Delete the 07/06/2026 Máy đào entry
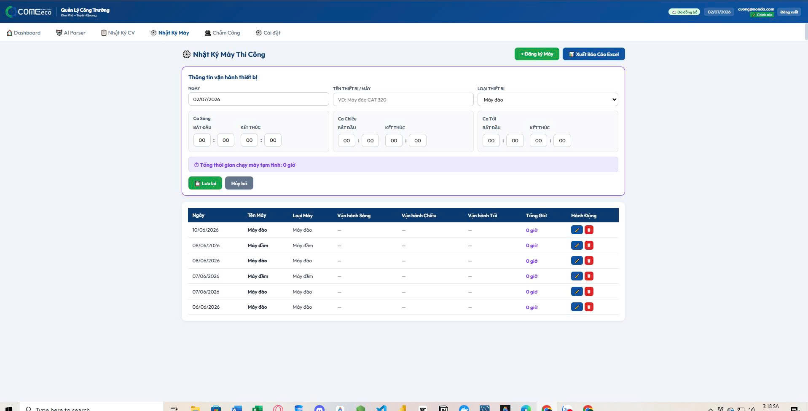The height and width of the screenshot is (411, 808). point(589,291)
